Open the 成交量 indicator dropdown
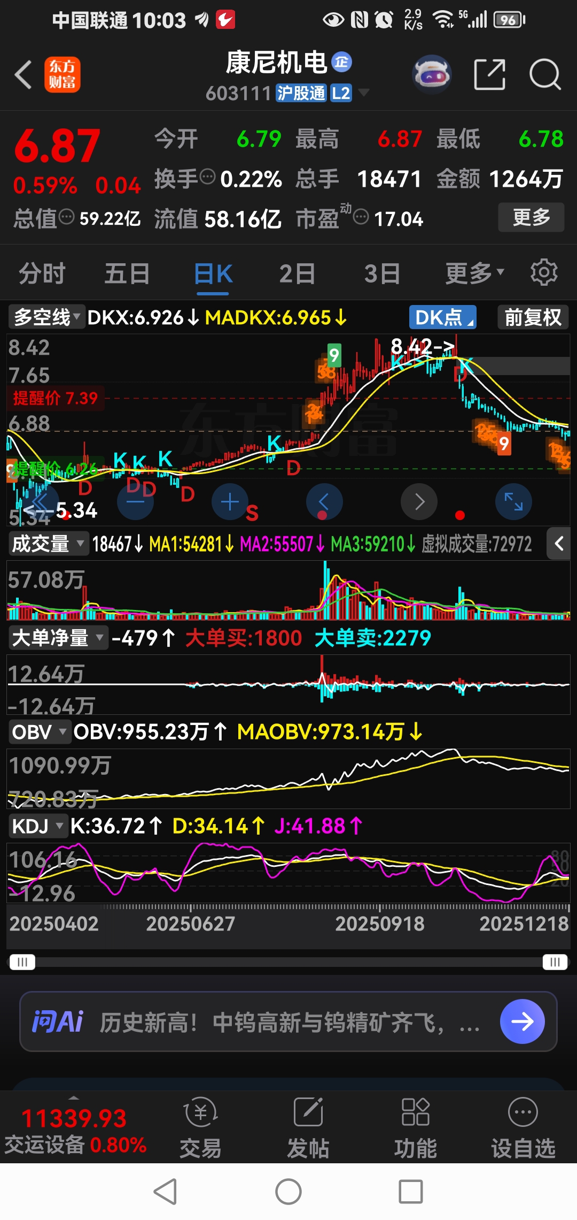Image resolution: width=577 pixels, height=1220 pixels. (48, 544)
